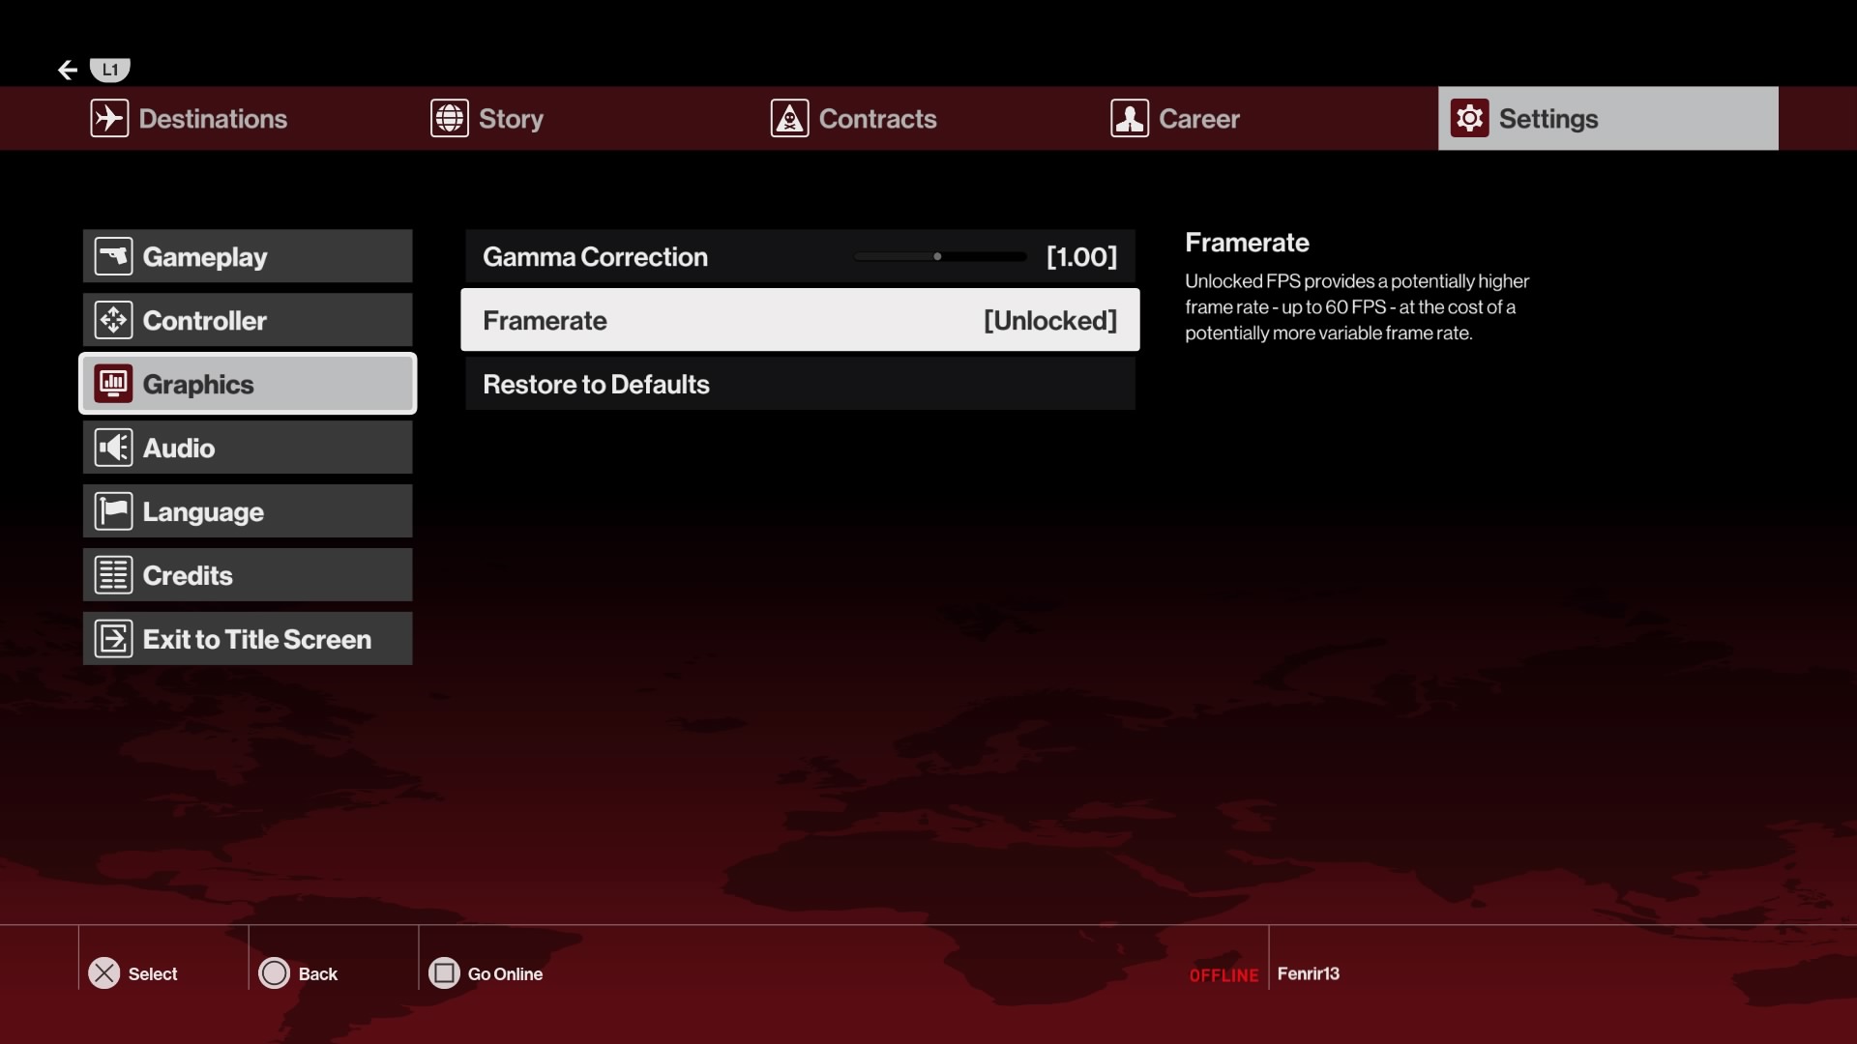Select the Career portrait icon
The image size is (1857, 1044).
click(1129, 118)
